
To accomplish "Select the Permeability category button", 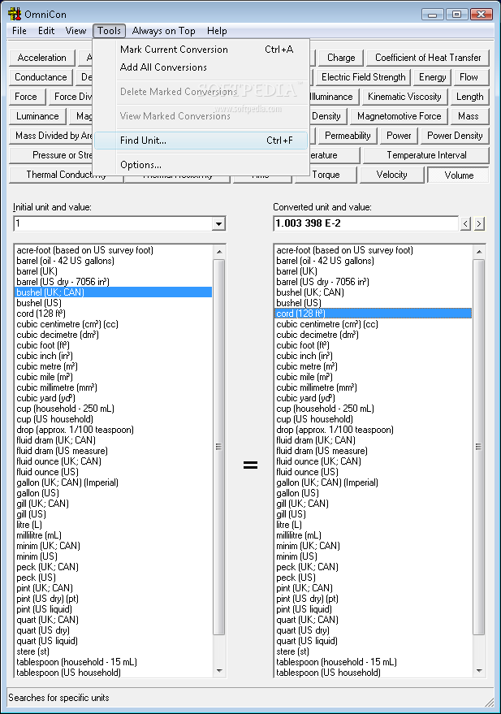I will click(x=348, y=136).
